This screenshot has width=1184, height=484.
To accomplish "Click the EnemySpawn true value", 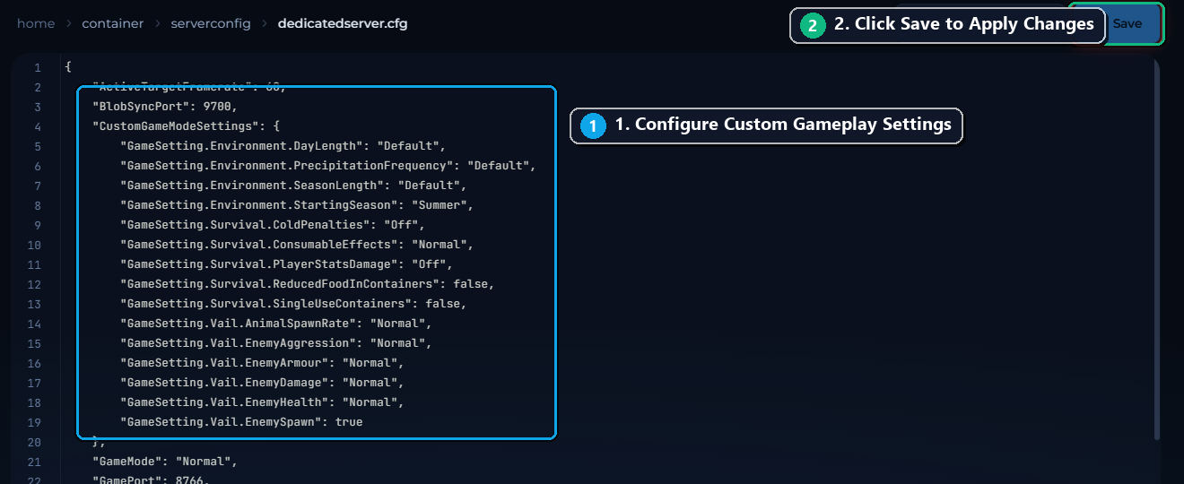I will click(349, 422).
